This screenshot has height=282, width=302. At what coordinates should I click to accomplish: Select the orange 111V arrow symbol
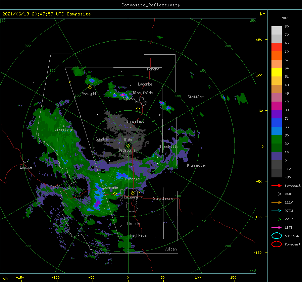click(x=276, y=202)
